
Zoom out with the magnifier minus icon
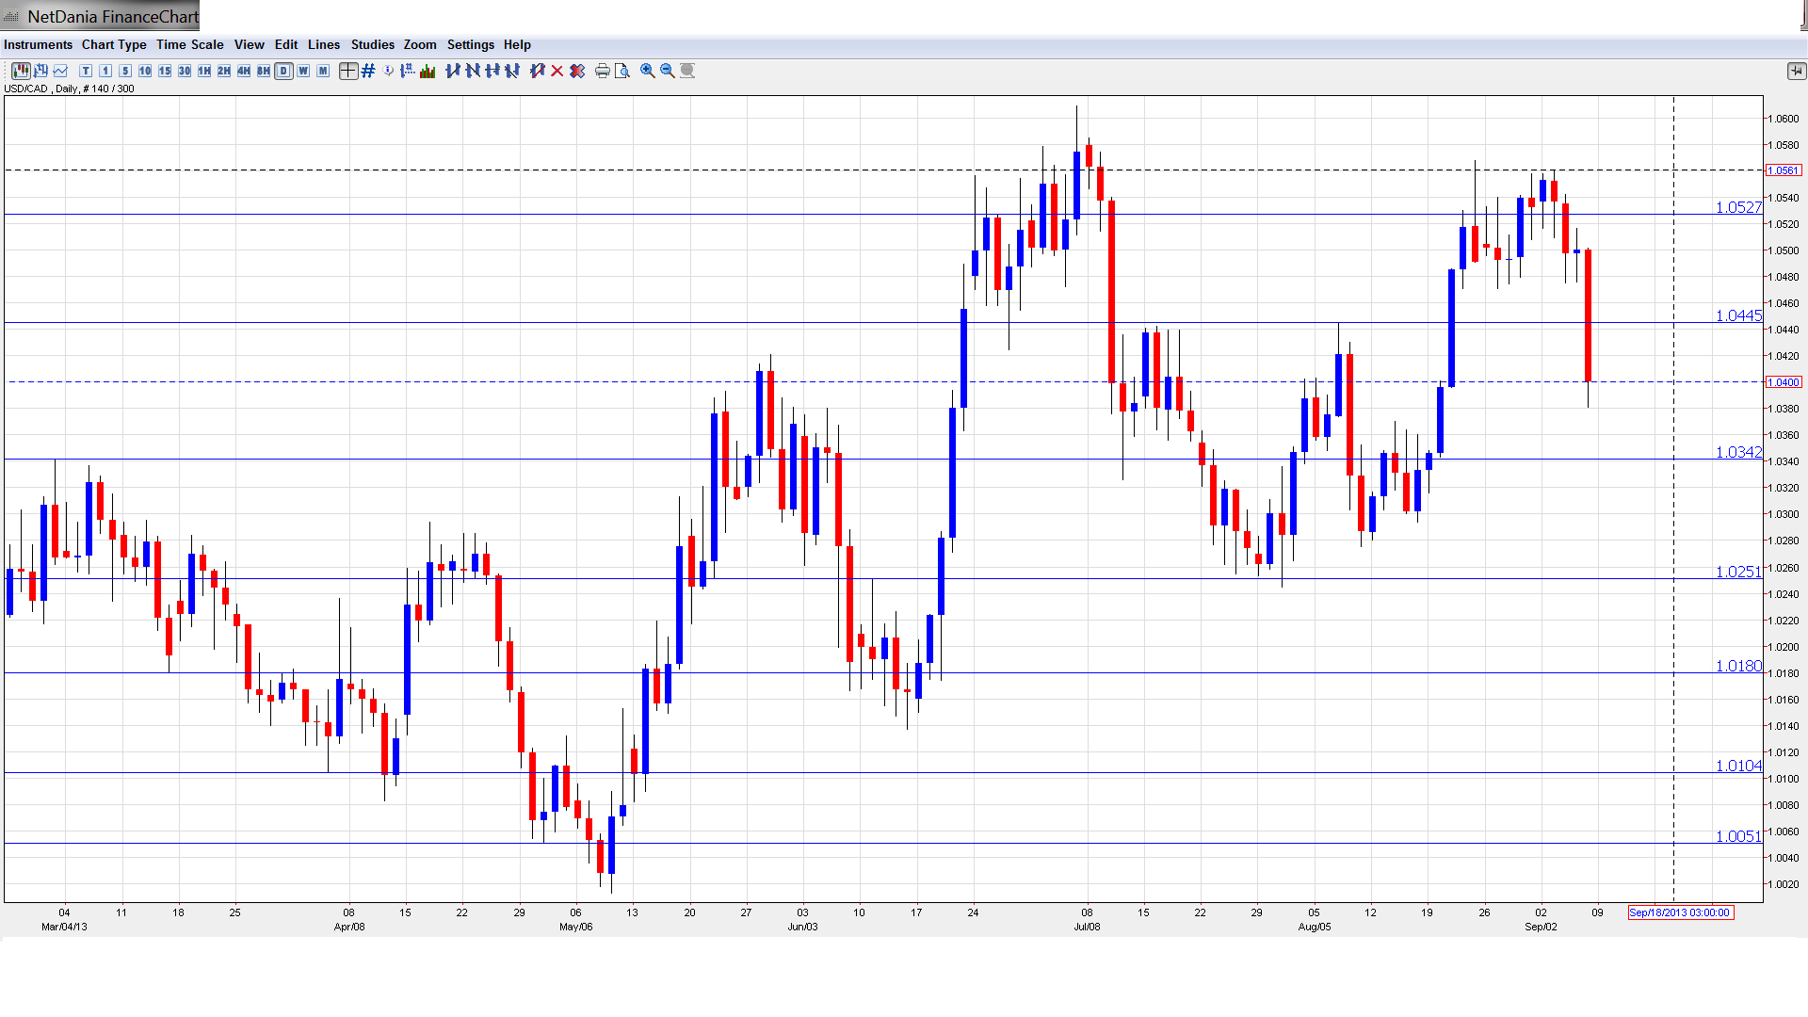(668, 71)
